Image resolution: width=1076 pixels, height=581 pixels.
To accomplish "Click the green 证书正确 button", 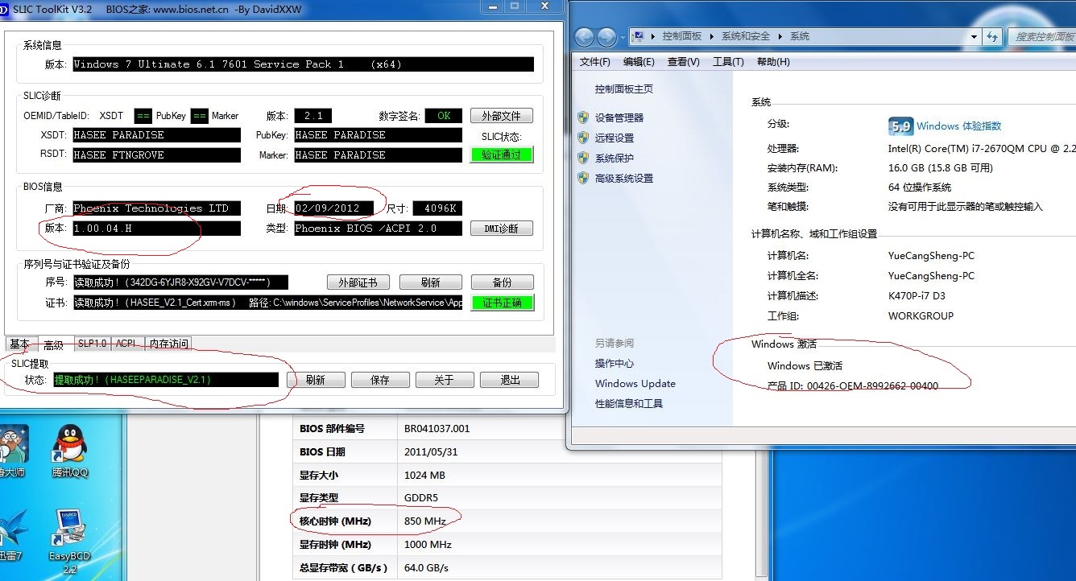I will [x=502, y=303].
